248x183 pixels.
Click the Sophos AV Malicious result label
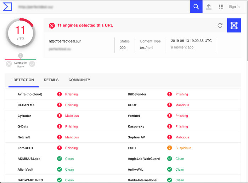click(182, 137)
